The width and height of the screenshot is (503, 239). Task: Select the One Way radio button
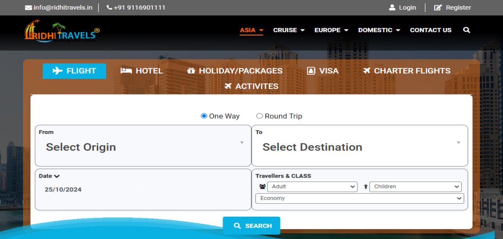pos(204,116)
